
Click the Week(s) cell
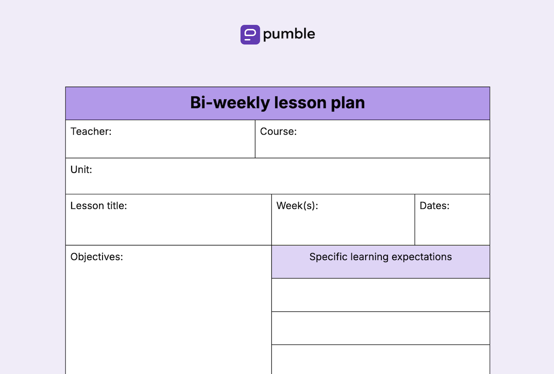[343, 220]
